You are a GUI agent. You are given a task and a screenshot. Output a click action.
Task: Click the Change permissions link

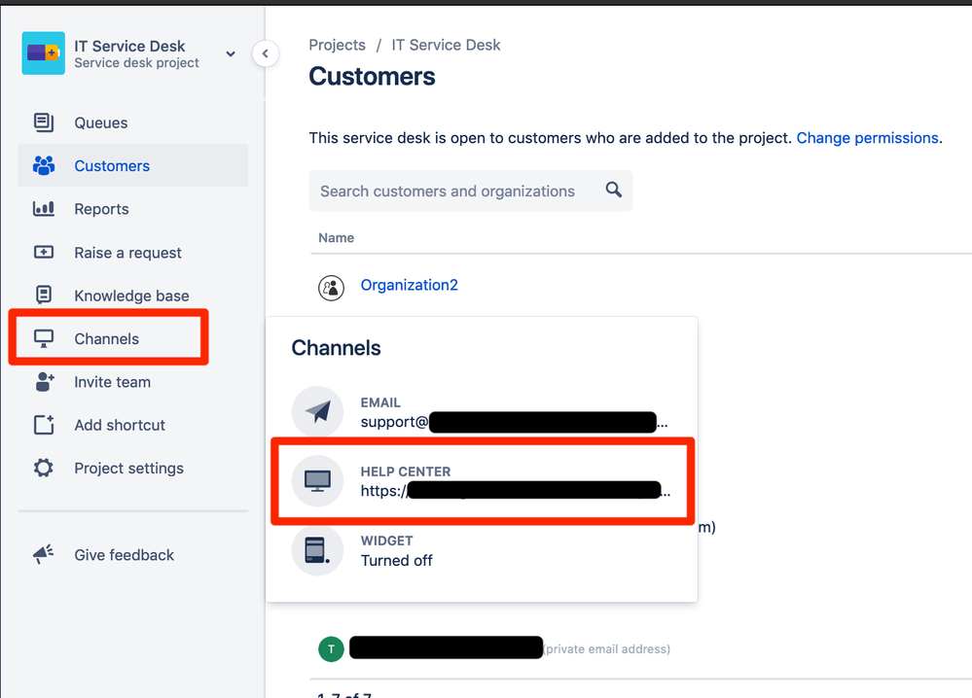coord(866,137)
